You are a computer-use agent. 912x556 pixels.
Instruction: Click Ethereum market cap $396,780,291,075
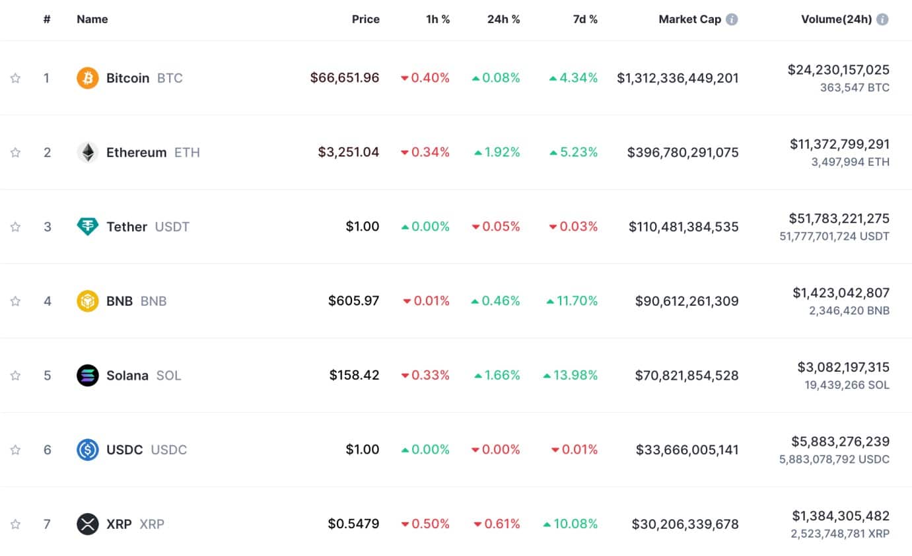[683, 153]
